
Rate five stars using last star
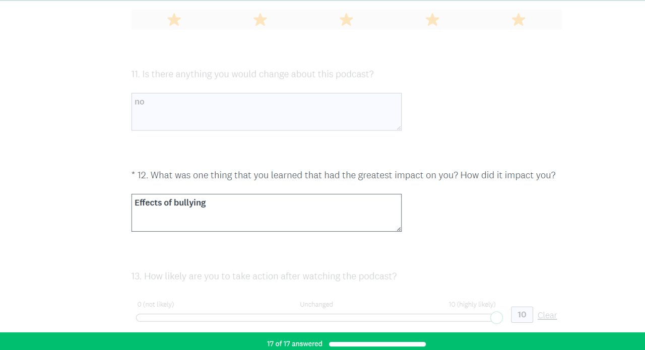click(519, 20)
